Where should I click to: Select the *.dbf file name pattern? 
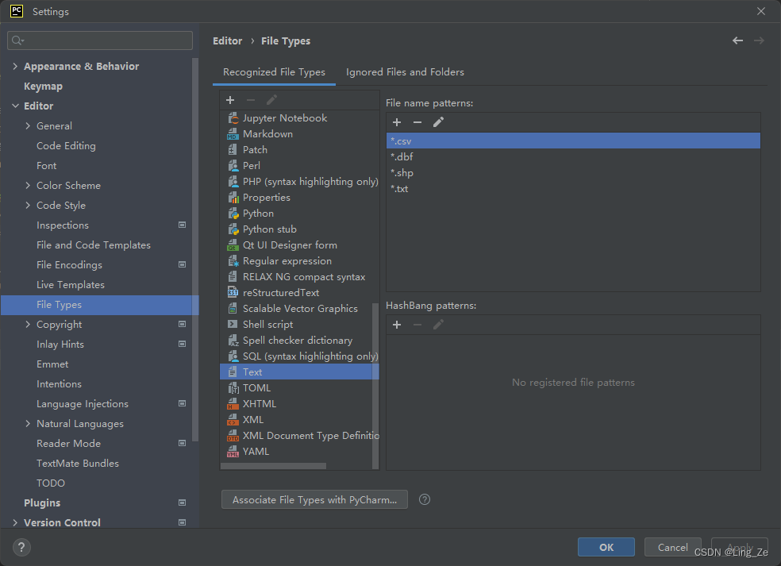pyautogui.click(x=573, y=157)
